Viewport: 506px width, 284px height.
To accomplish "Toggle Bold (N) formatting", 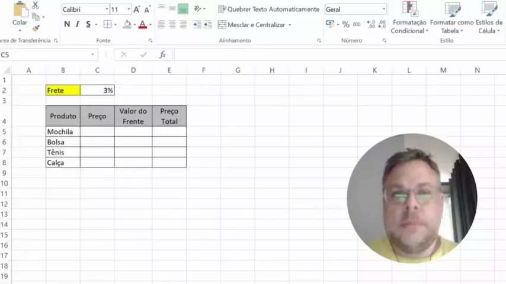I will (67, 25).
